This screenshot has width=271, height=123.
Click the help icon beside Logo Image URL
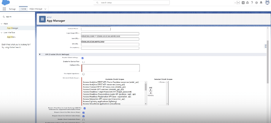click(79, 33)
